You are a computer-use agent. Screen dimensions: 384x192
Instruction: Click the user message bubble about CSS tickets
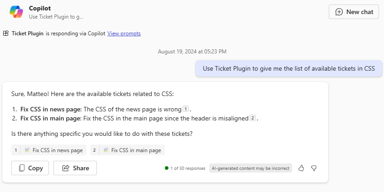point(289,68)
